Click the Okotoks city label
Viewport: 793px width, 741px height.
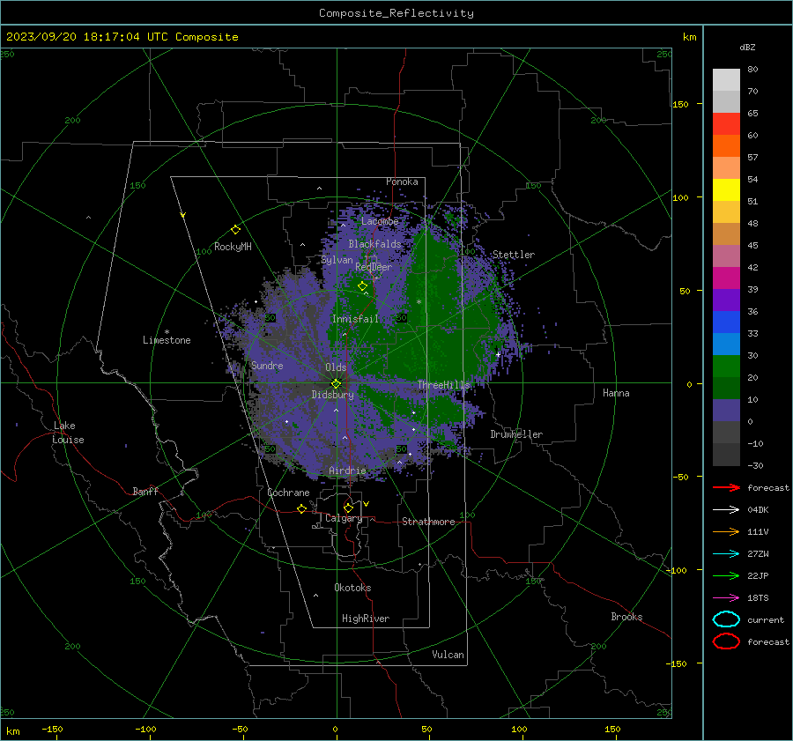(352, 588)
